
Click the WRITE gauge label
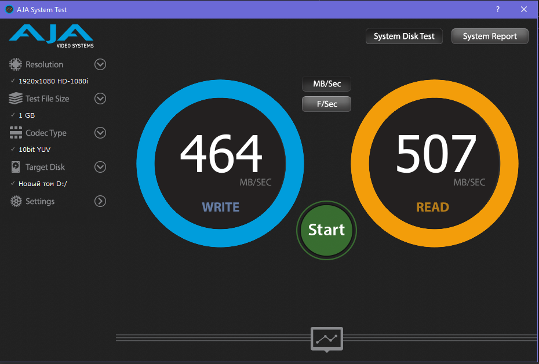coord(220,208)
